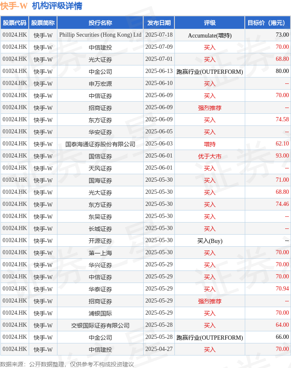Click the 股票代码 column header
The height and width of the screenshot is (368, 291).
(15, 23)
